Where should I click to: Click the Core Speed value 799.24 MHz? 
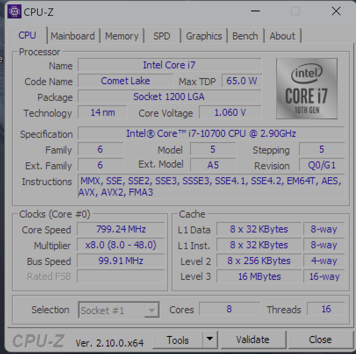click(x=121, y=229)
